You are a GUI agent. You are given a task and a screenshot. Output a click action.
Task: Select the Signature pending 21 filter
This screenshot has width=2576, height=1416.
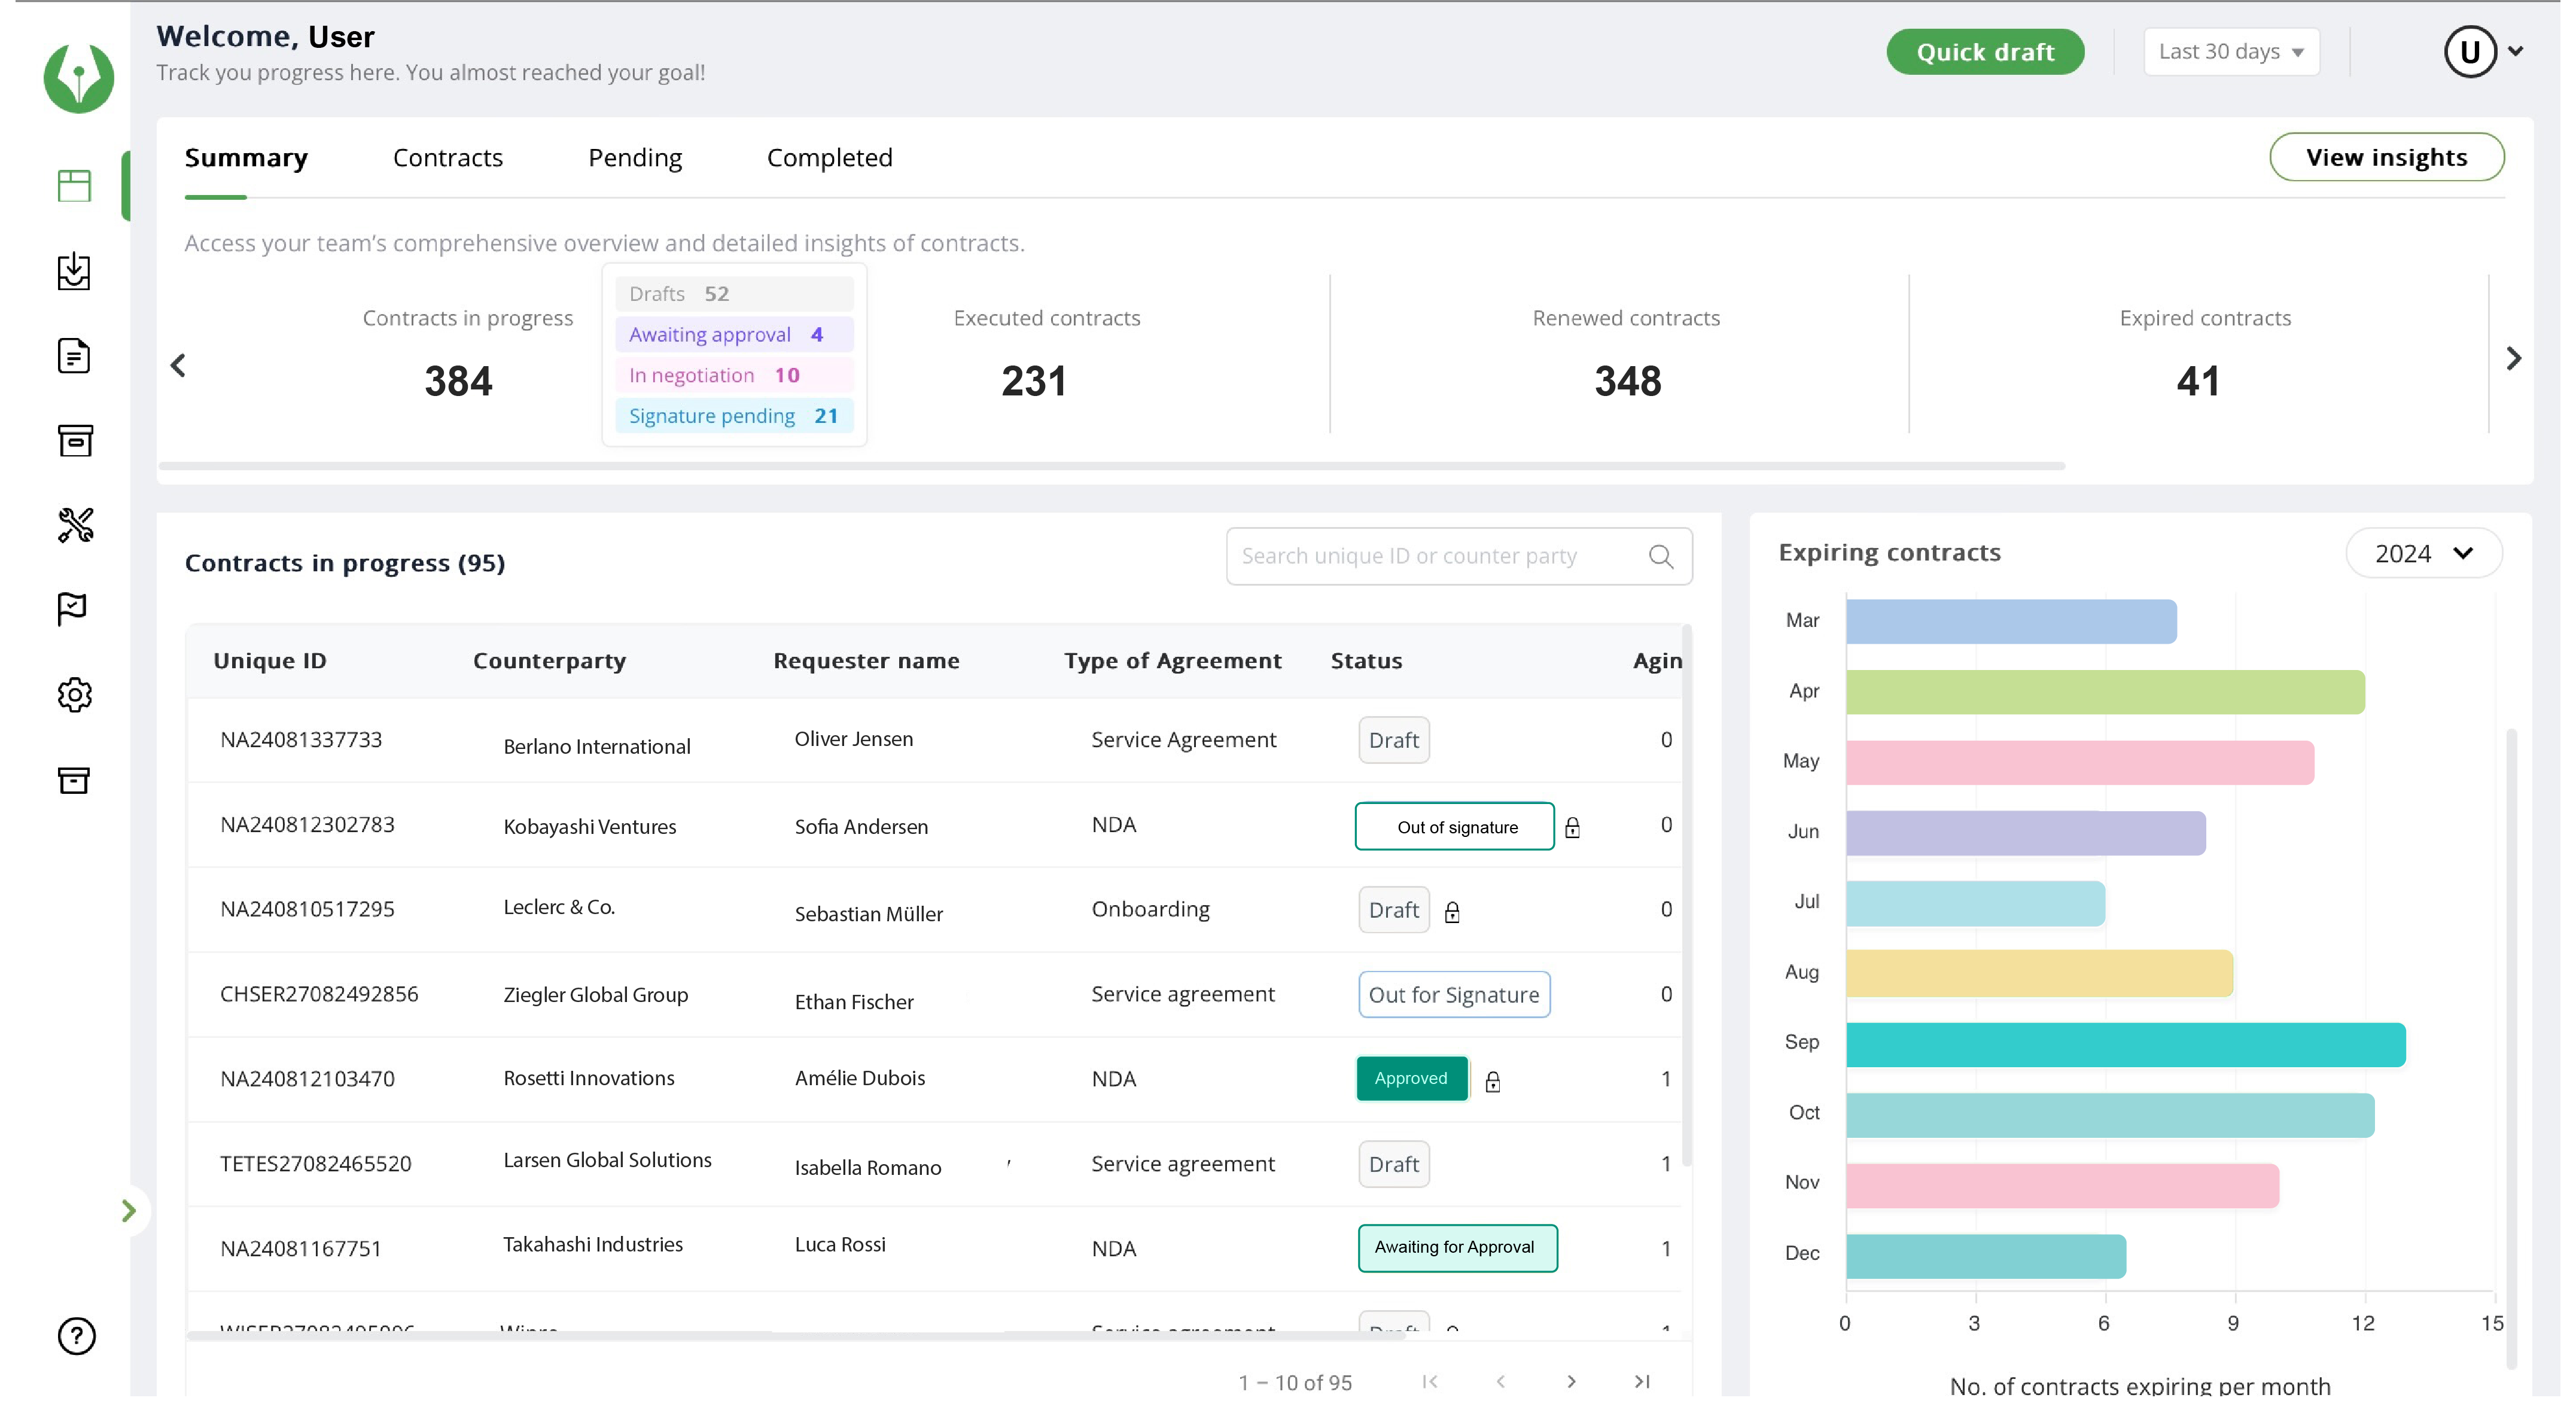[x=734, y=416]
